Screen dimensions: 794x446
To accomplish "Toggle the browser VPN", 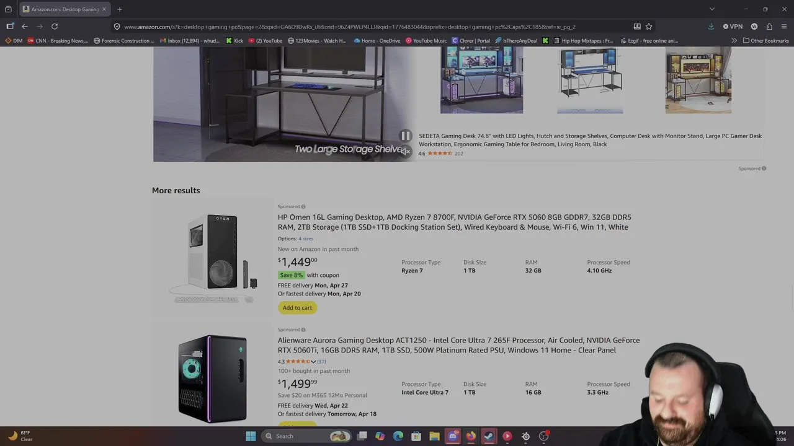I will coord(733,27).
